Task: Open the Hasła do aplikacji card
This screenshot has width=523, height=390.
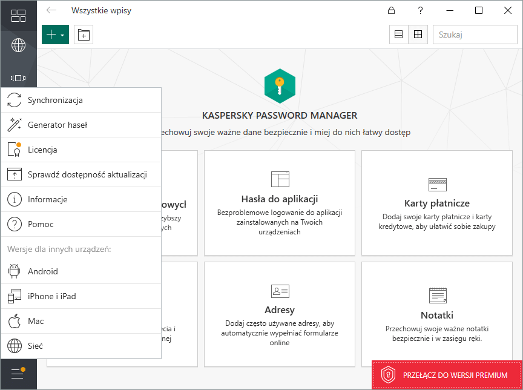Action: [x=280, y=203]
